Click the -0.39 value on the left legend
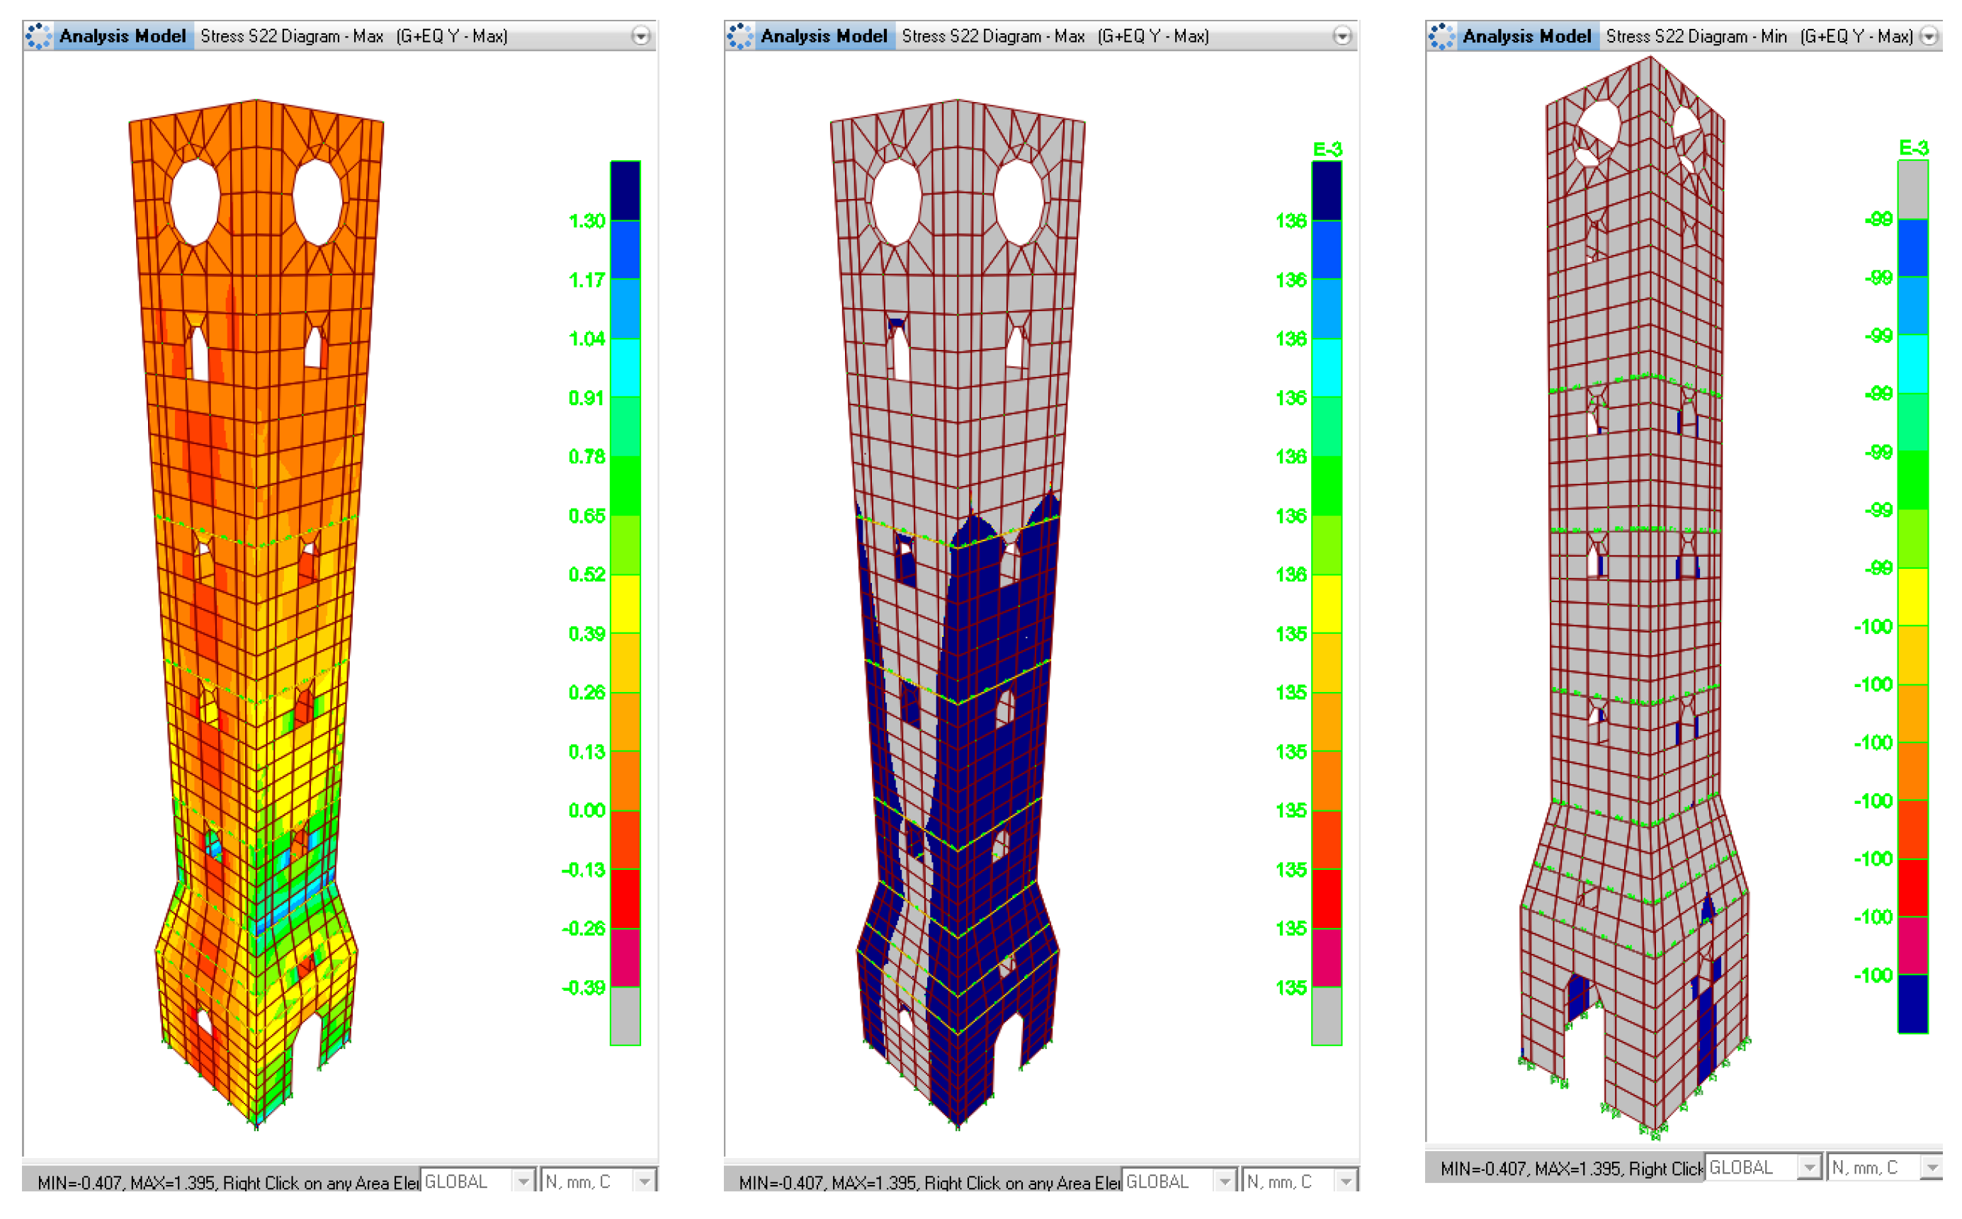 (584, 987)
